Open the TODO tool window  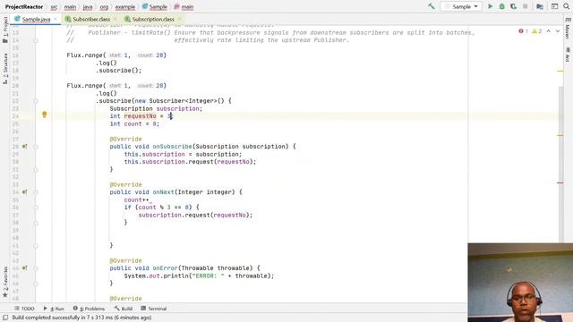[24, 309]
